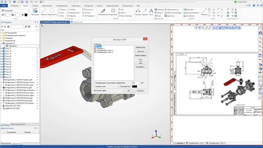Screen dimensions: 263x148
Task: Enable the Создать слои checkbox
Action: click(95, 86)
